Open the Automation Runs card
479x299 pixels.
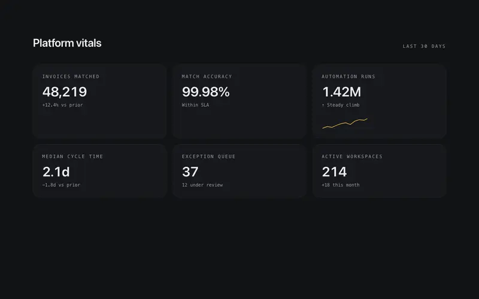(x=379, y=101)
